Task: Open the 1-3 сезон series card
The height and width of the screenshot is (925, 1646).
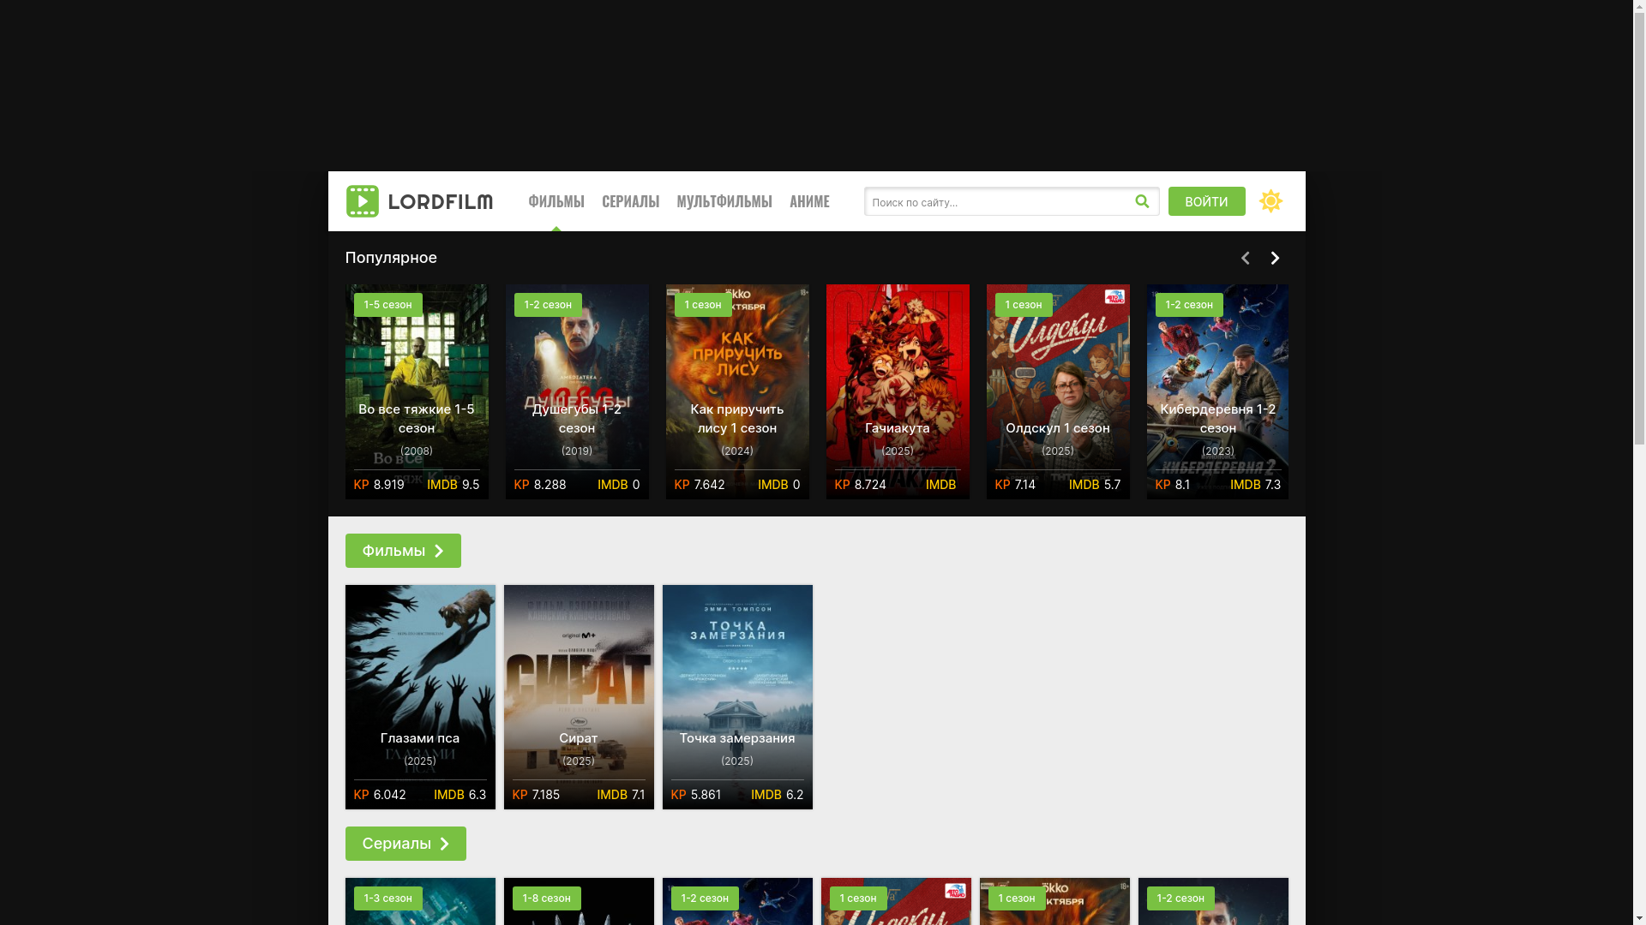Action: 420,901
